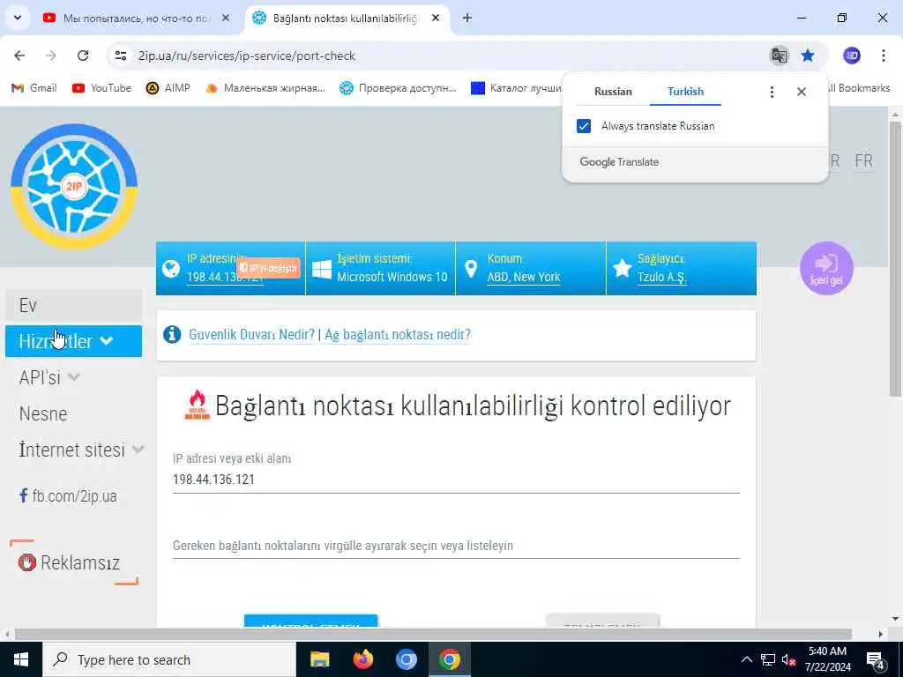Click the purple İçeri gel login button
Screen dimensions: 903x677
point(826,268)
